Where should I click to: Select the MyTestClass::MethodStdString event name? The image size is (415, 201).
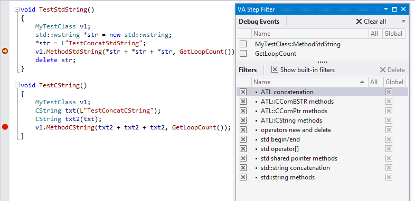[x=298, y=44]
